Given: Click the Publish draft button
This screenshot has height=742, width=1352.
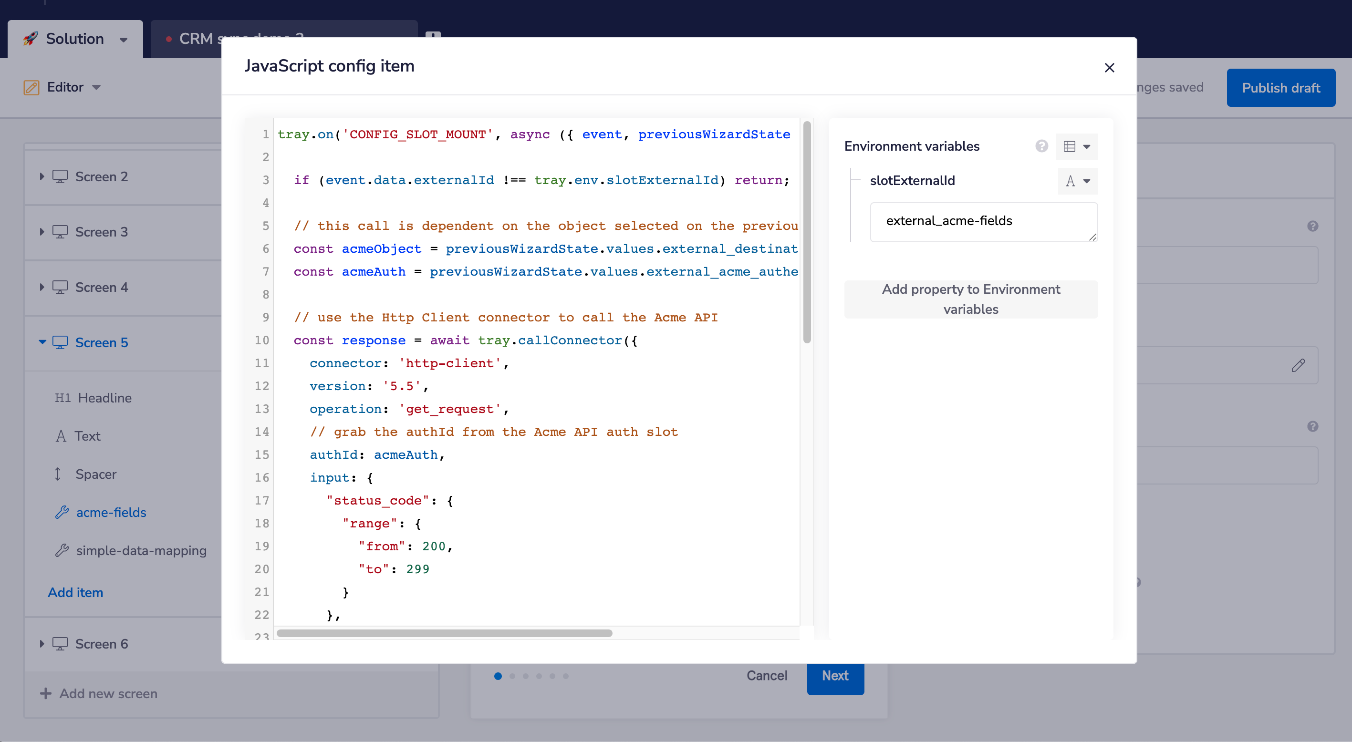Looking at the screenshot, I should point(1280,87).
